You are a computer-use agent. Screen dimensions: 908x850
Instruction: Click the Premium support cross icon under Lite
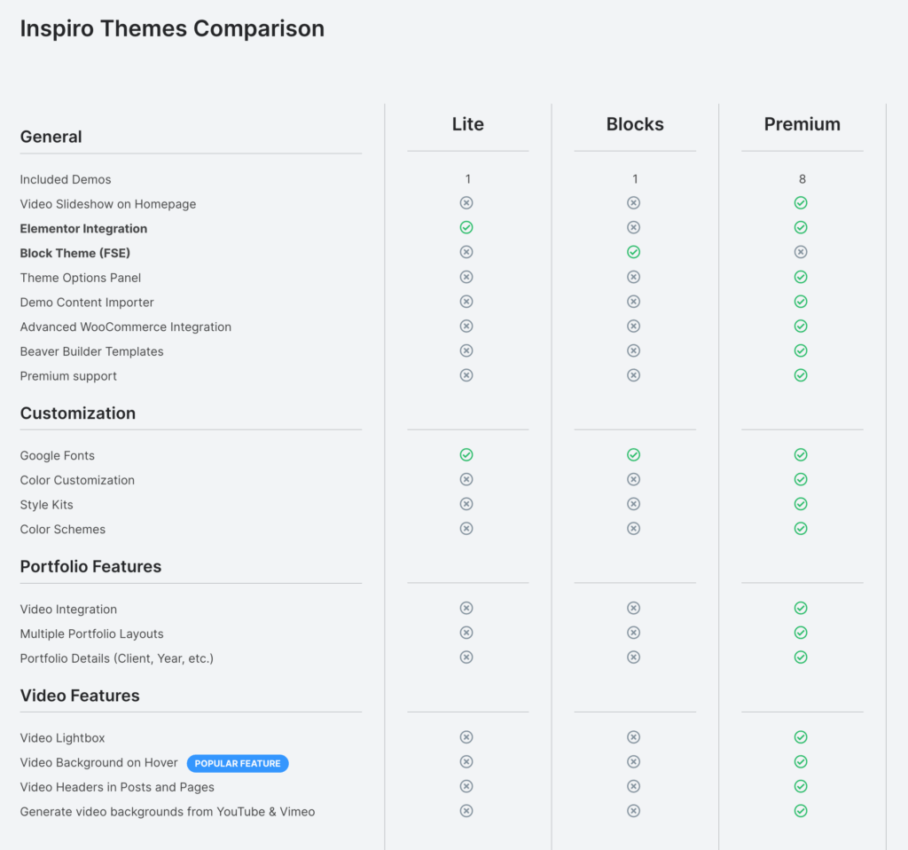466,375
